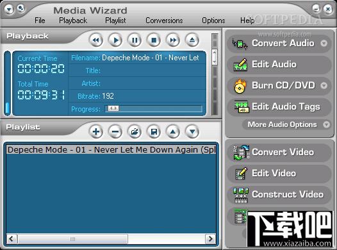
Task: Open the Options menu
Action: coord(213,21)
